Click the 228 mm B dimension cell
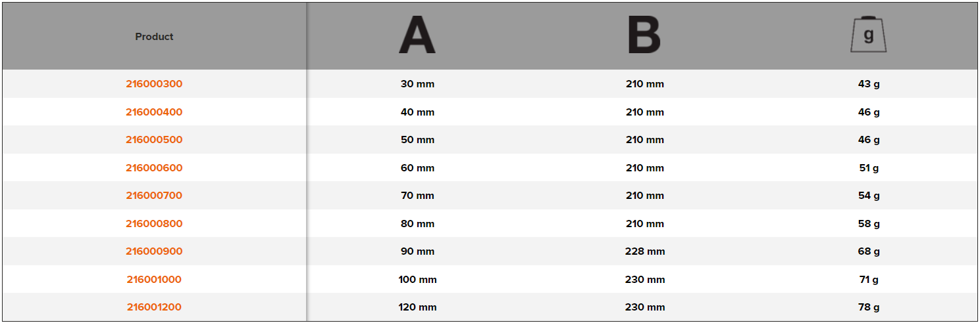Screen dimensions: 980x323 (x=645, y=251)
